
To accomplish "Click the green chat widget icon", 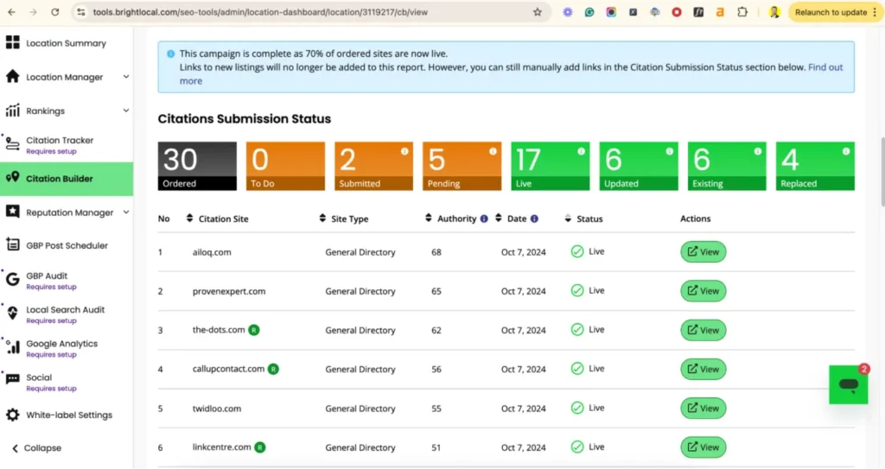I will (x=848, y=384).
